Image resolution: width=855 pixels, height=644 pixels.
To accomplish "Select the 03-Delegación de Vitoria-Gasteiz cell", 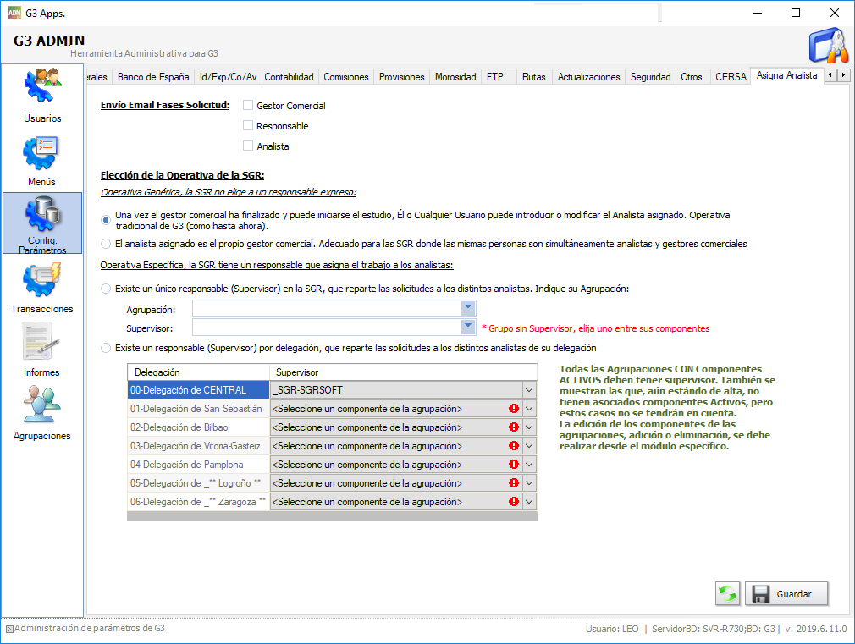I will [x=198, y=445].
